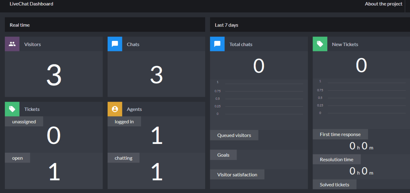
Task: Click the Chats card title text
Action: tap(133, 44)
